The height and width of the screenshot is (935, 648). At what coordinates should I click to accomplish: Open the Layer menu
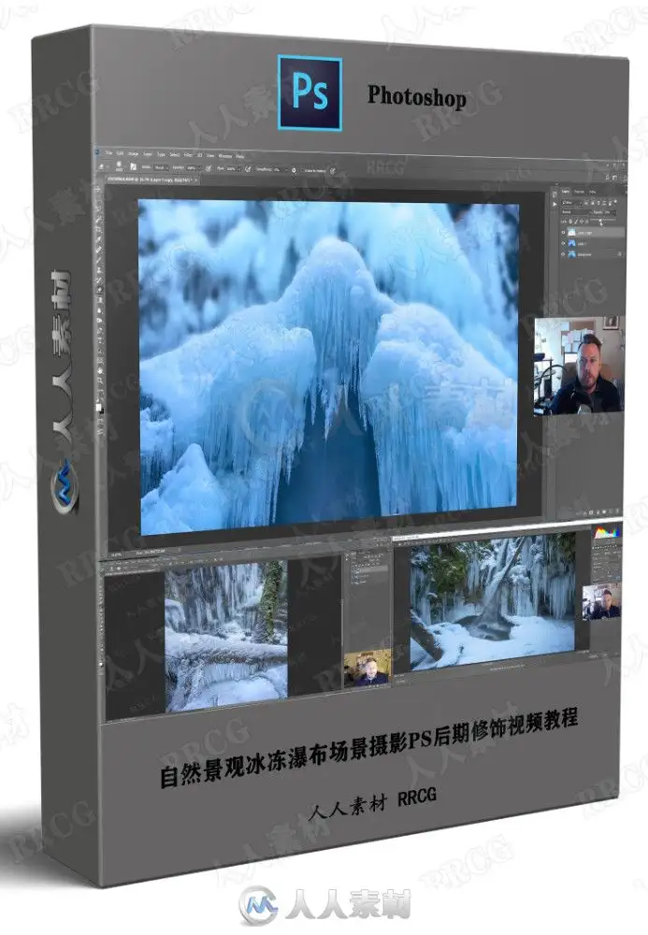pyautogui.click(x=147, y=154)
